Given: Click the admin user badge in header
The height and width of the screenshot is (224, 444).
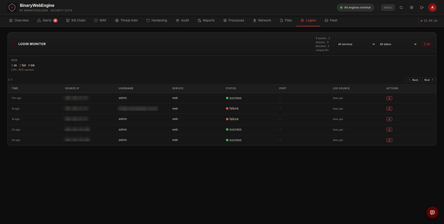Looking at the screenshot, I should pyautogui.click(x=388, y=7).
